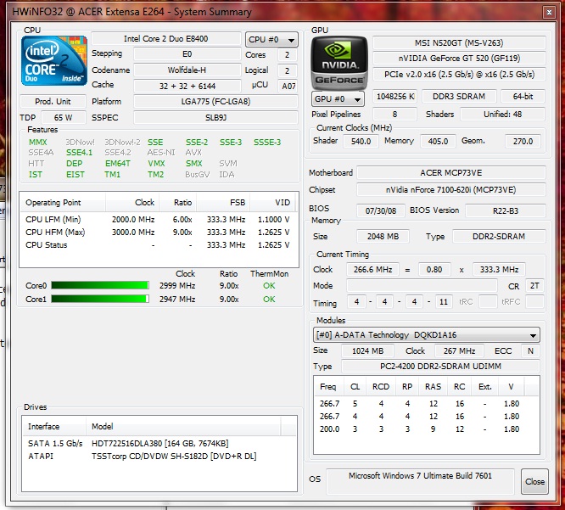Click the Core0 ThermMon OK status

(269, 286)
